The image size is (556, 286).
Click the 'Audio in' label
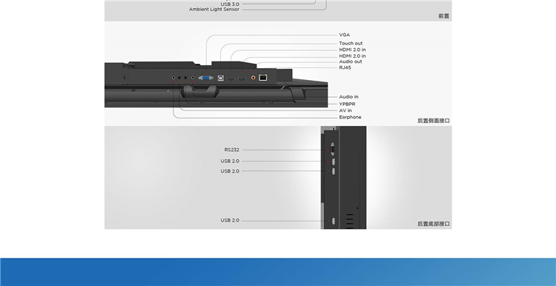pos(348,97)
